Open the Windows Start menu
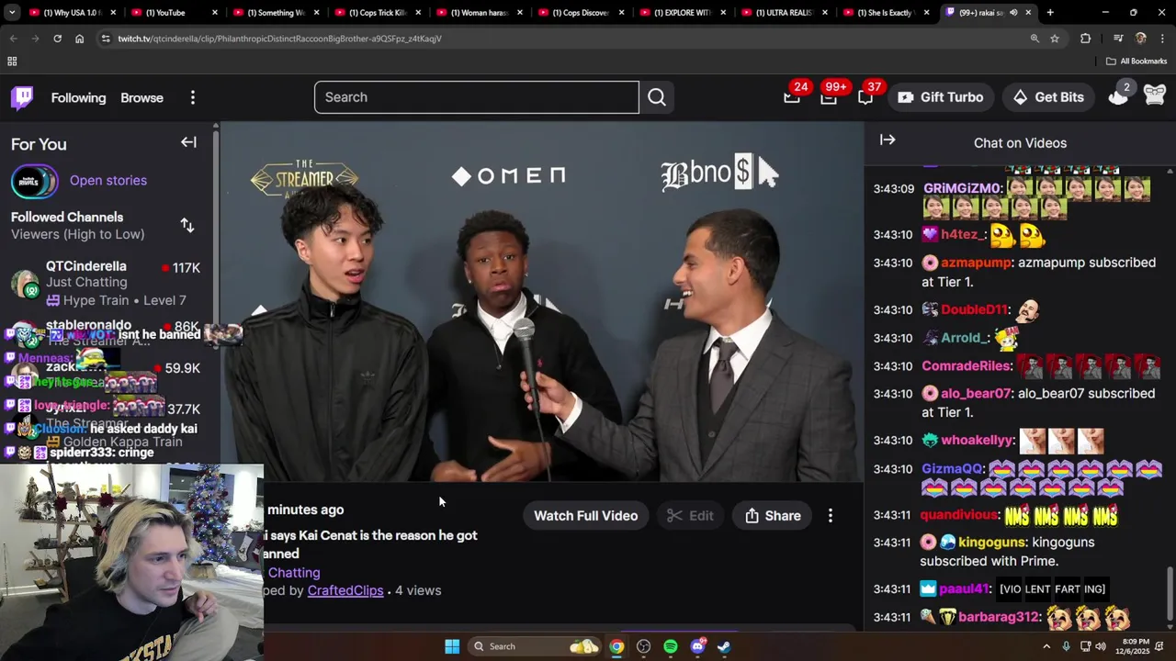Viewport: 1176px width, 661px height. pos(452,646)
